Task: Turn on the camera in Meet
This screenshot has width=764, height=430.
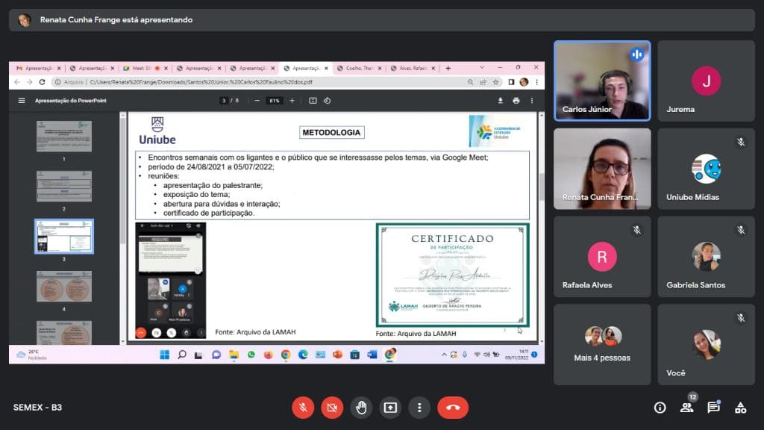Action: point(332,408)
